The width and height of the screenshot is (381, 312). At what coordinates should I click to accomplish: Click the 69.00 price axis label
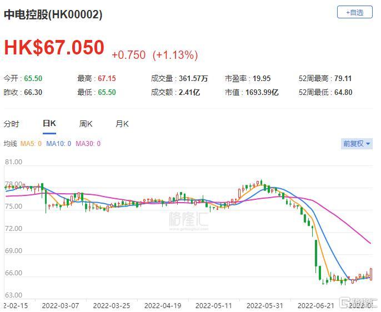[13, 250]
